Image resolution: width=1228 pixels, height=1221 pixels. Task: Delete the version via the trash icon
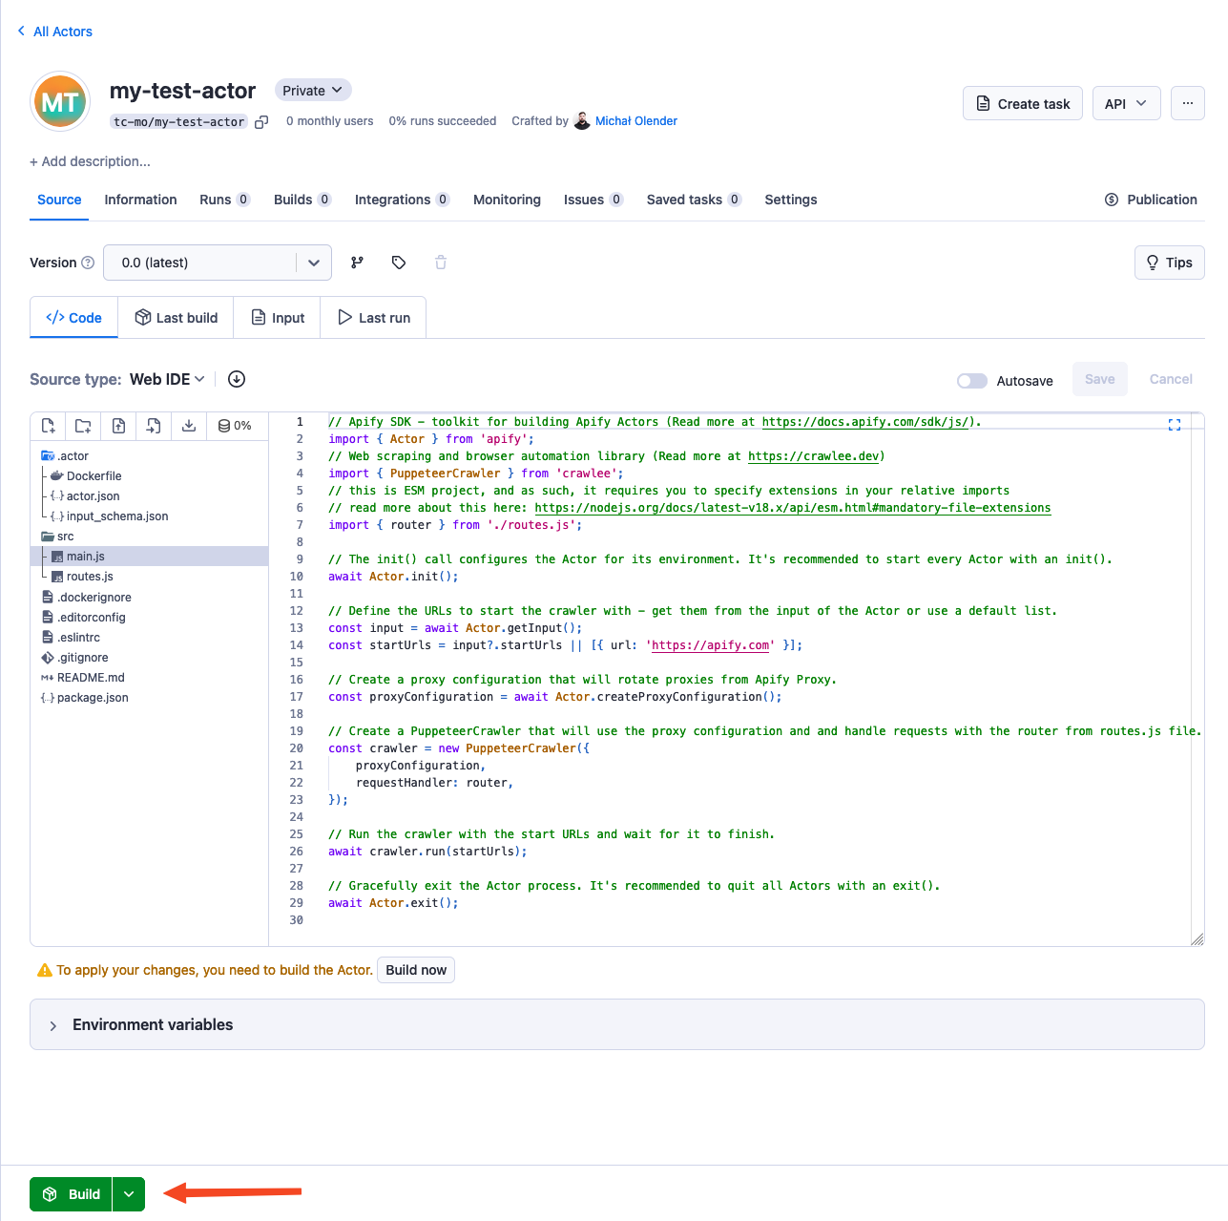coord(441,263)
